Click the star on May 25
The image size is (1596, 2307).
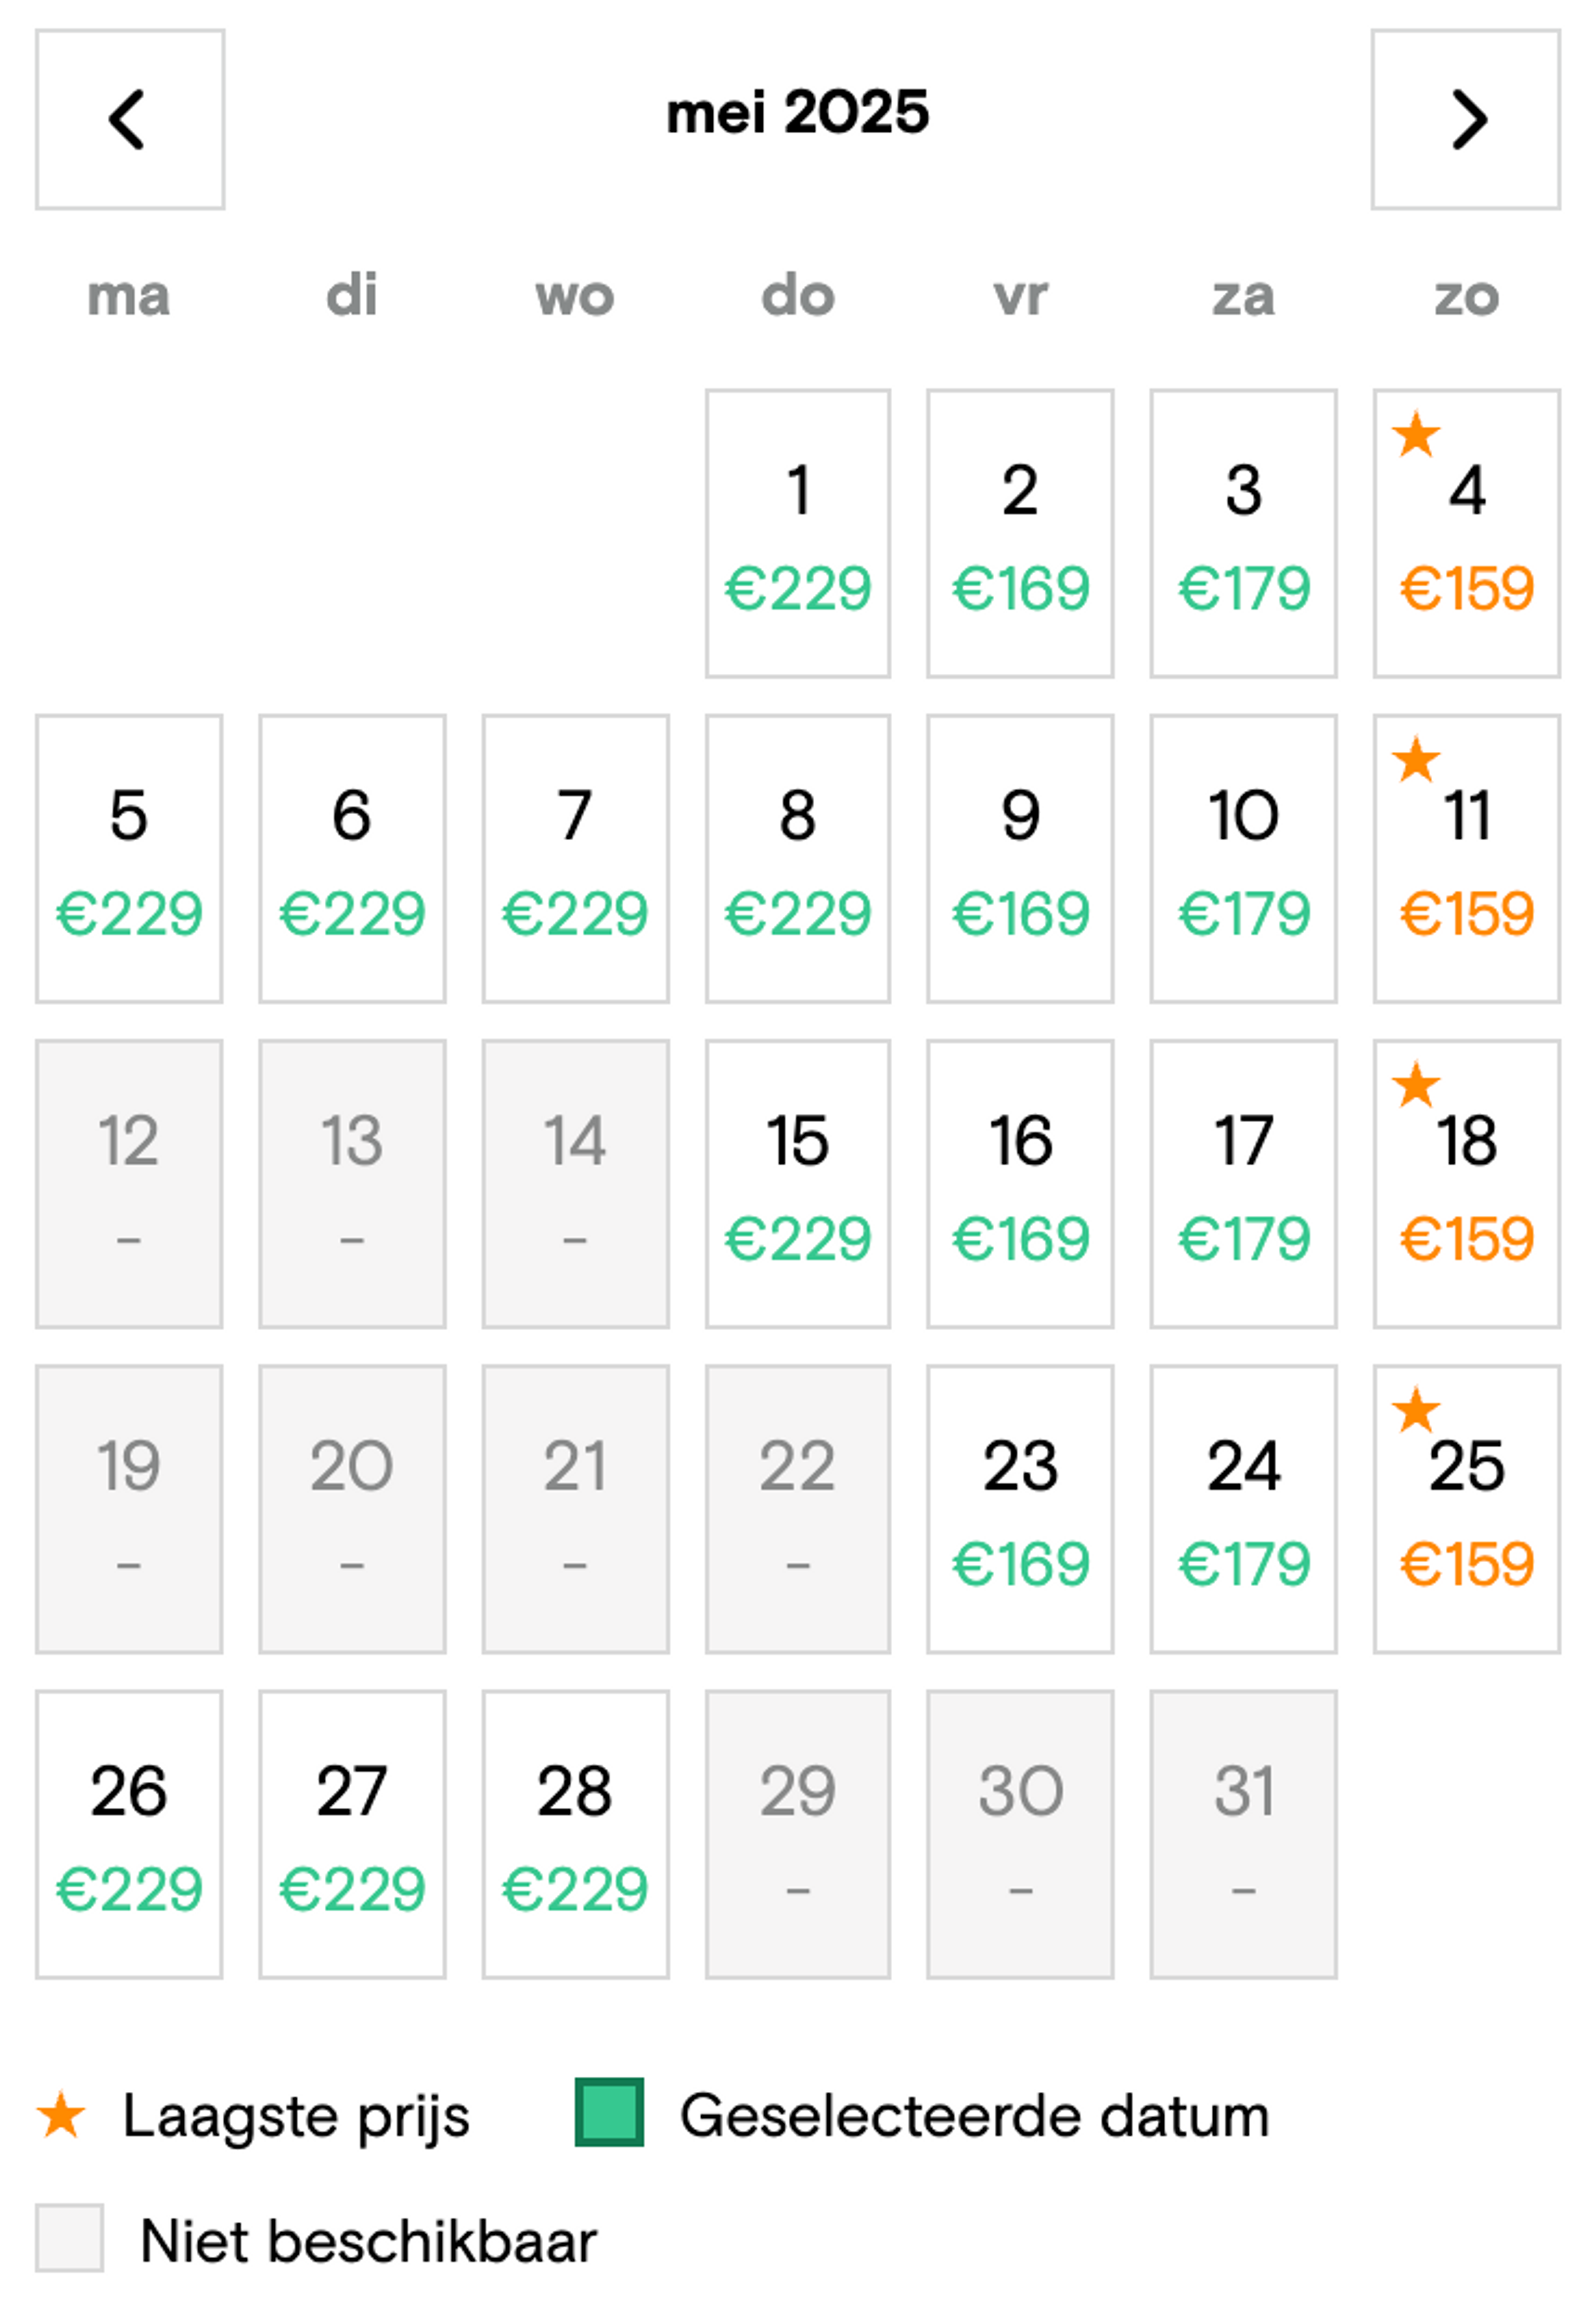coord(1416,1410)
